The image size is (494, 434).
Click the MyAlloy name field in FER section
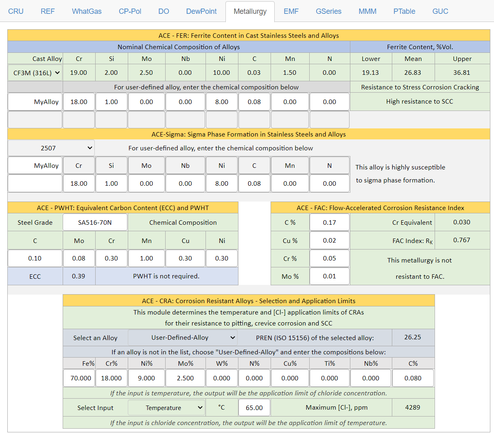click(35, 102)
